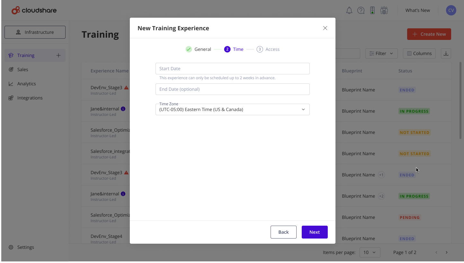This screenshot has width=464, height=263.
Task: Click the Back button
Action: click(283, 232)
